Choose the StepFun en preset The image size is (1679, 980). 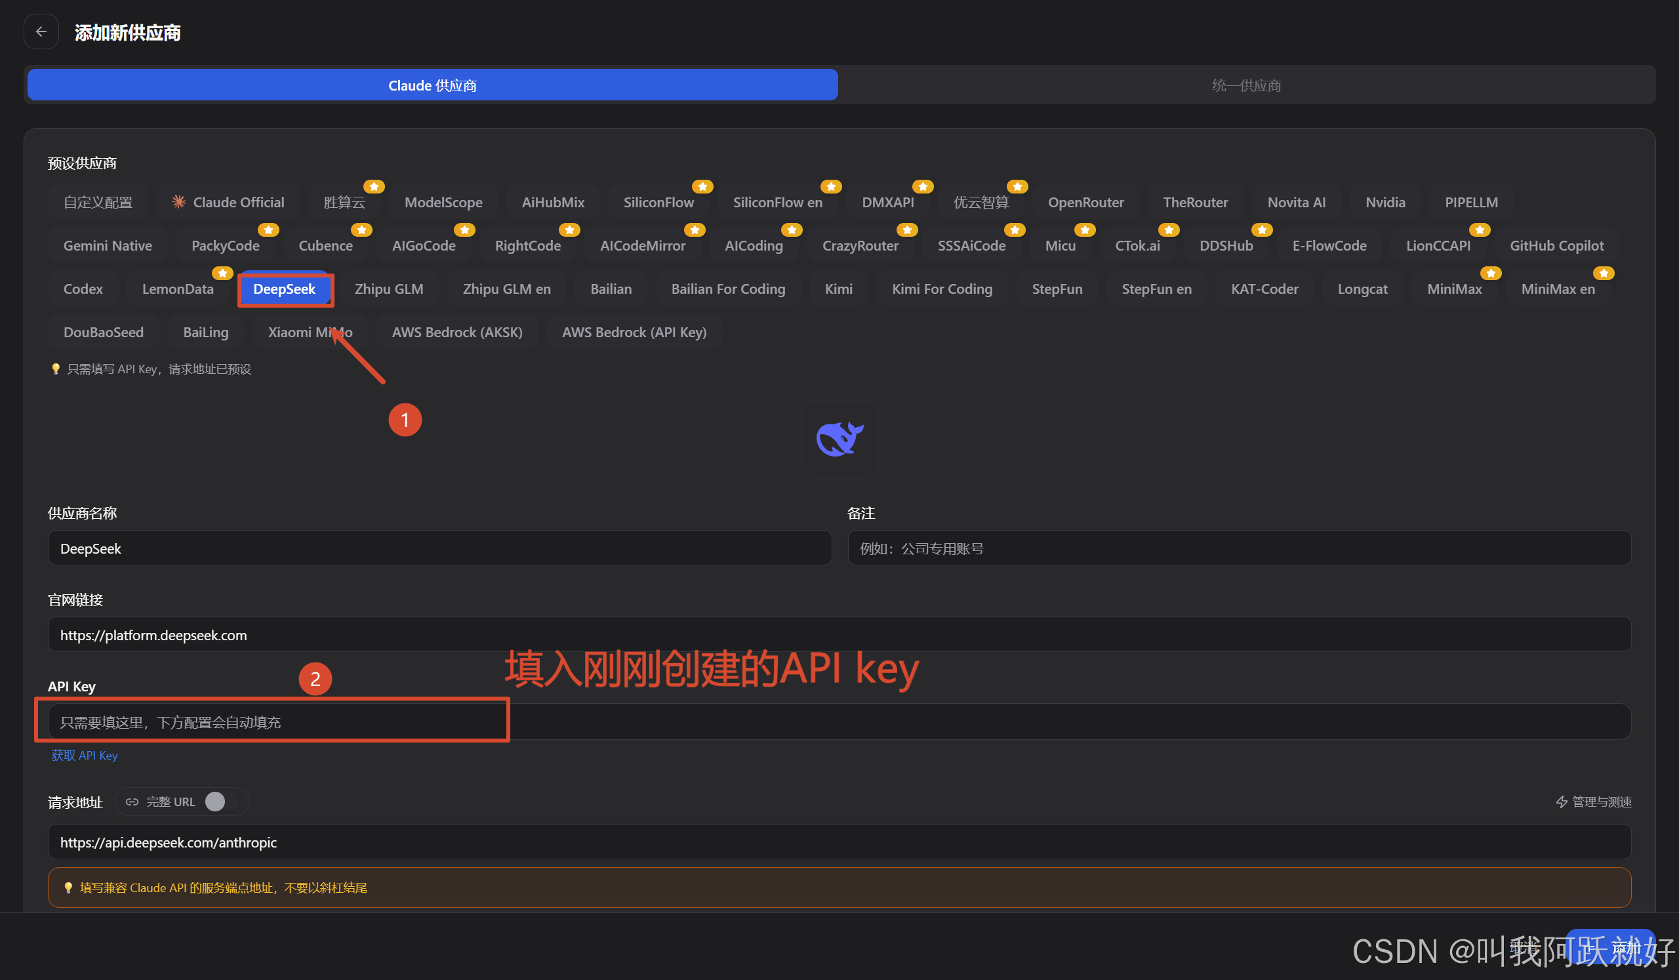coord(1157,289)
